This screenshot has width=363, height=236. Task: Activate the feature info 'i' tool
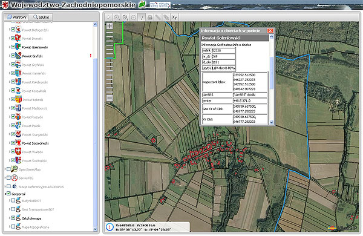pos(142,18)
